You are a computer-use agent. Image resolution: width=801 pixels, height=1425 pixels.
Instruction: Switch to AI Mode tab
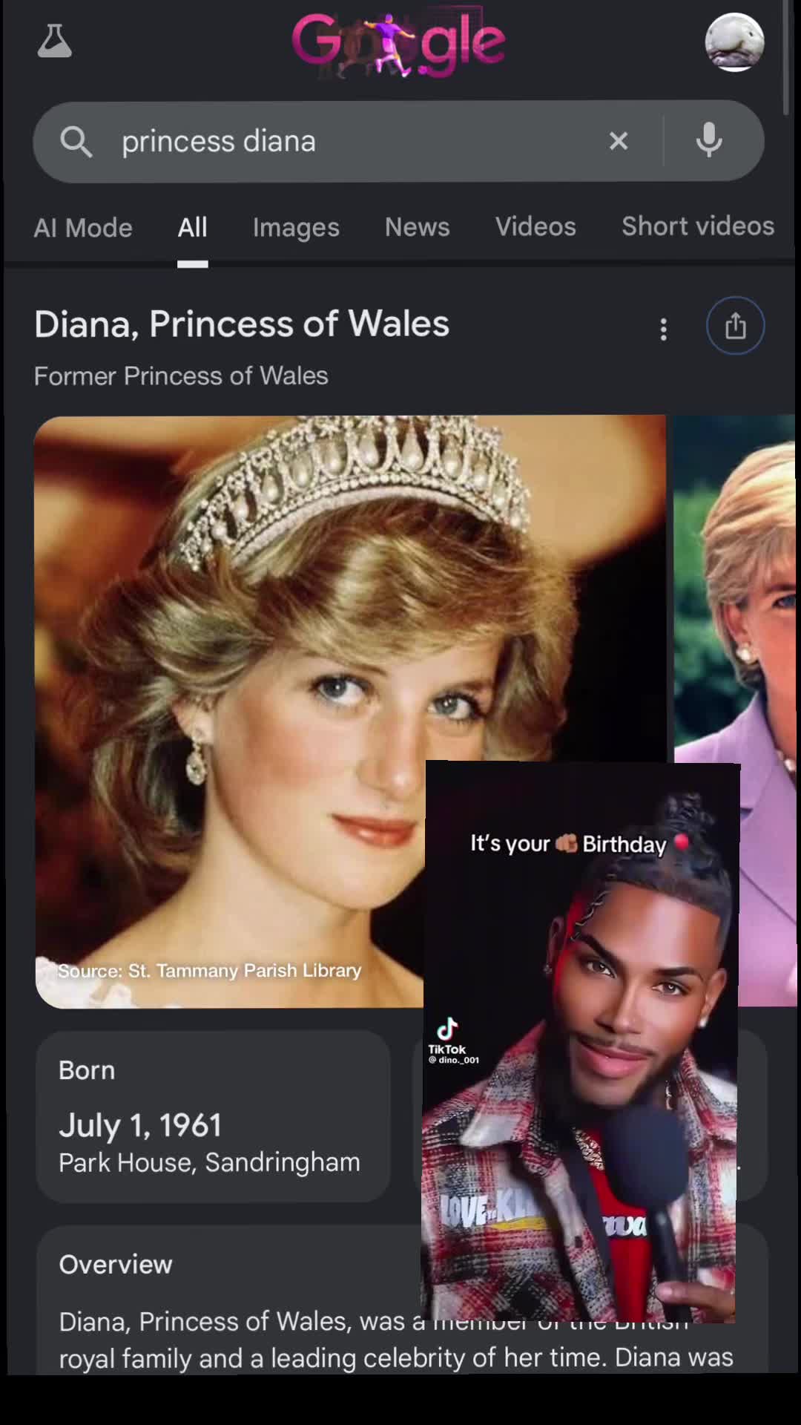(x=83, y=227)
